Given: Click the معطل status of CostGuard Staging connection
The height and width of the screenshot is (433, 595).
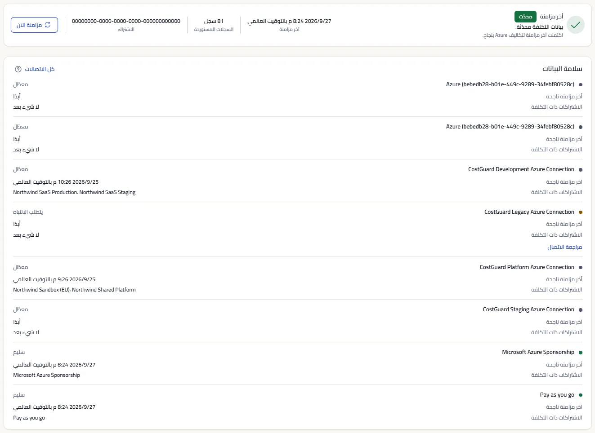Looking at the screenshot, I should tap(21, 309).
